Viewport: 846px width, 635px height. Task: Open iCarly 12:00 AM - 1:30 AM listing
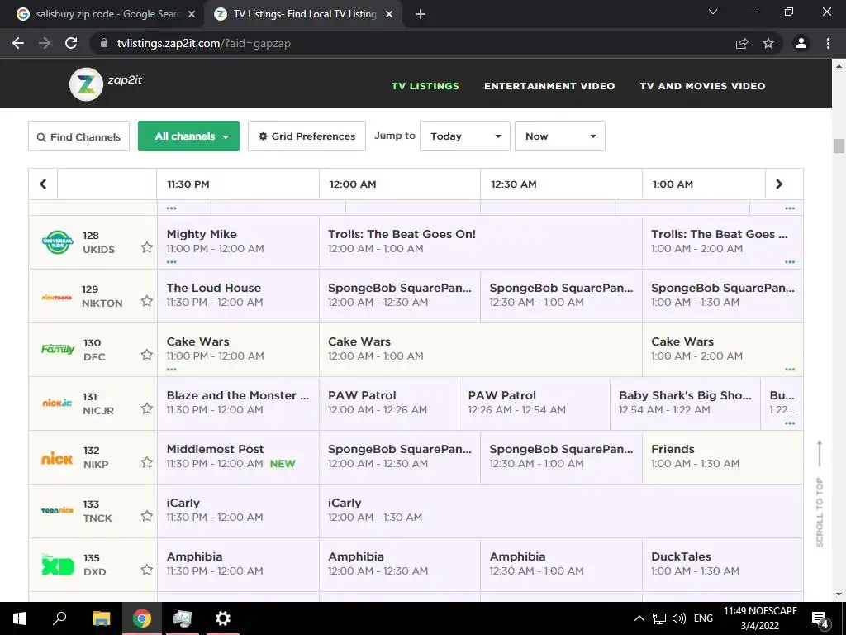(x=561, y=510)
